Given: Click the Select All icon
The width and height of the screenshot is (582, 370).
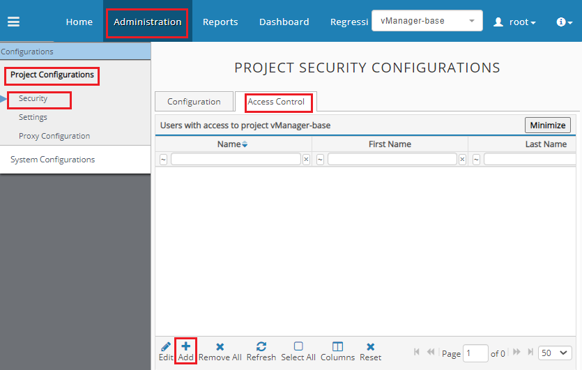Looking at the screenshot, I should point(298,347).
